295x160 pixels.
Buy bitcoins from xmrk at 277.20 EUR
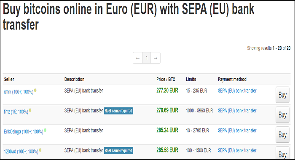(x=282, y=95)
